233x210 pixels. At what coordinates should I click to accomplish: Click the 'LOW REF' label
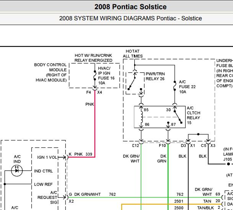coord(43,184)
